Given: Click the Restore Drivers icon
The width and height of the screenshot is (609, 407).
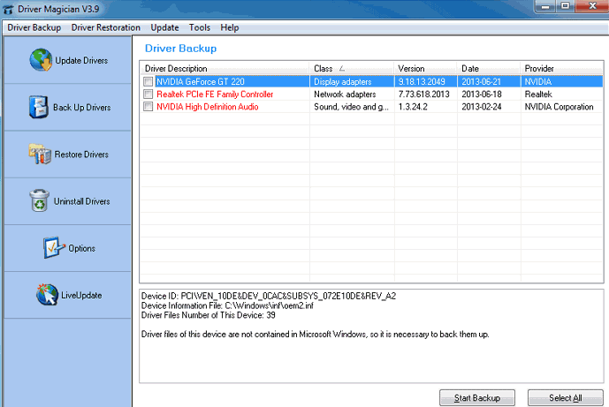Looking at the screenshot, I should (40, 155).
